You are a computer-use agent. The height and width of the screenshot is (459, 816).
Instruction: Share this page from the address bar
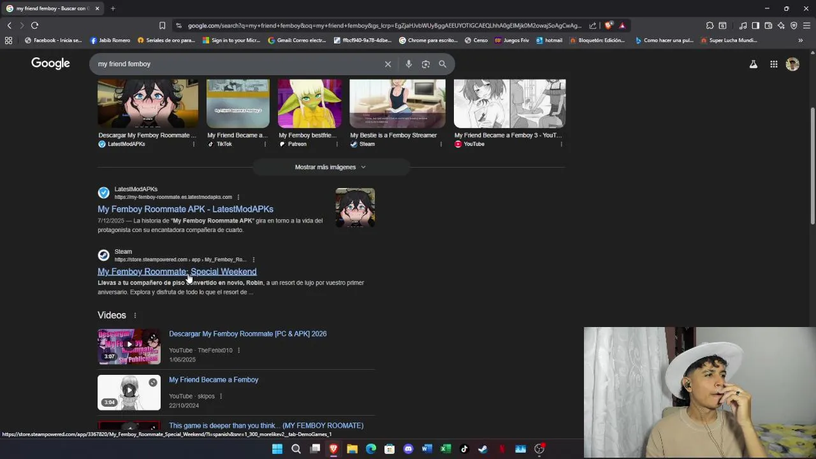pyautogui.click(x=593, y=25)
